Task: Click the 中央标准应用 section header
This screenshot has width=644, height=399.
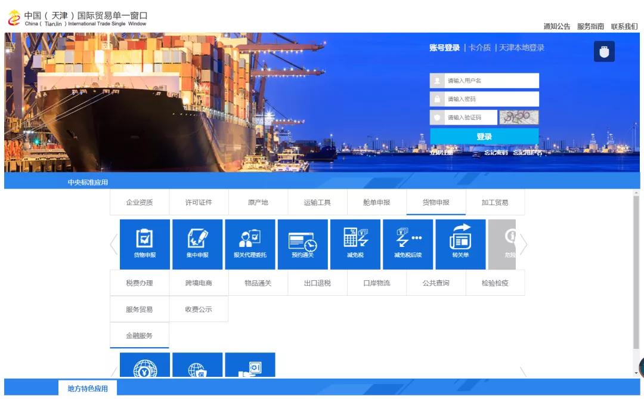Action: [88, 182]
